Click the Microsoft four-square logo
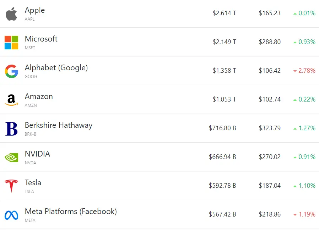This screenshot has height=230, width=319. pyautogui.click(x=11, y=43)
